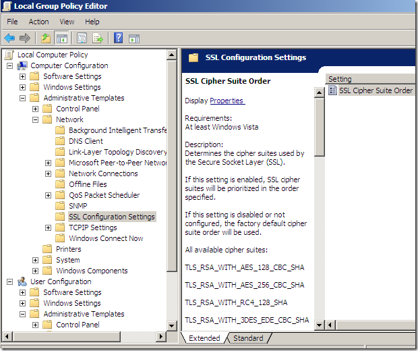Click User Configuration user icon
The width and height of the screenshot is (418, 351).
point(22,281)
